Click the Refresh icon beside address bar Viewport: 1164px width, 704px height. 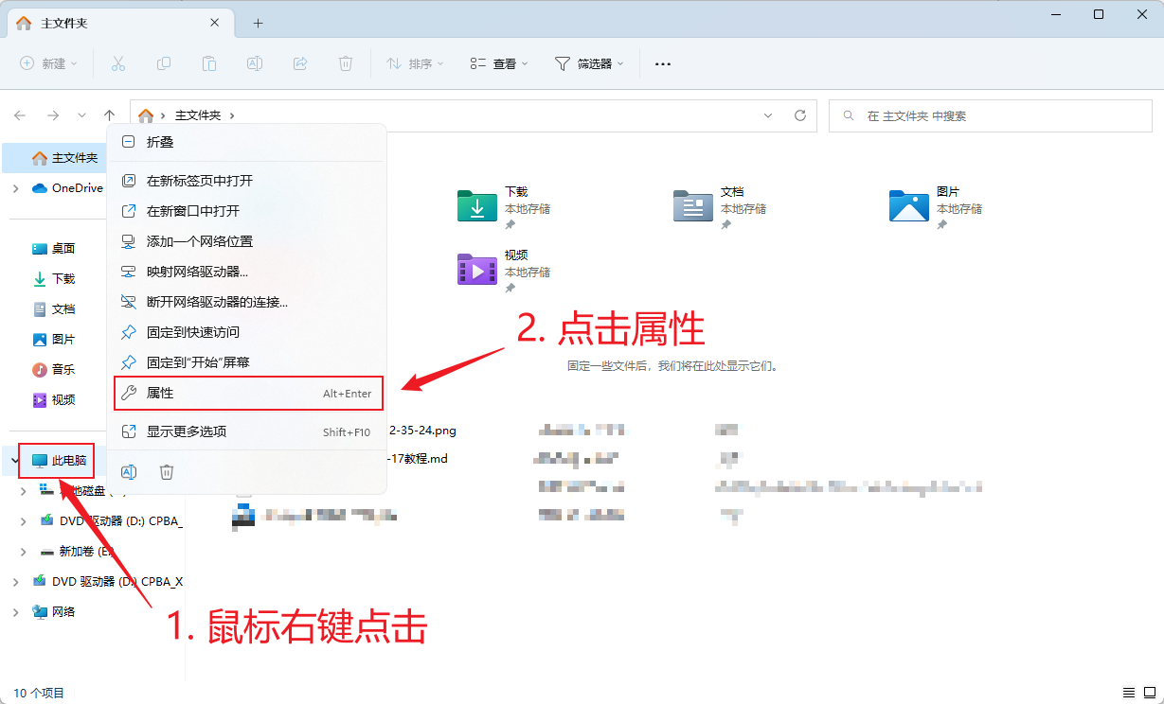point(800,115)
